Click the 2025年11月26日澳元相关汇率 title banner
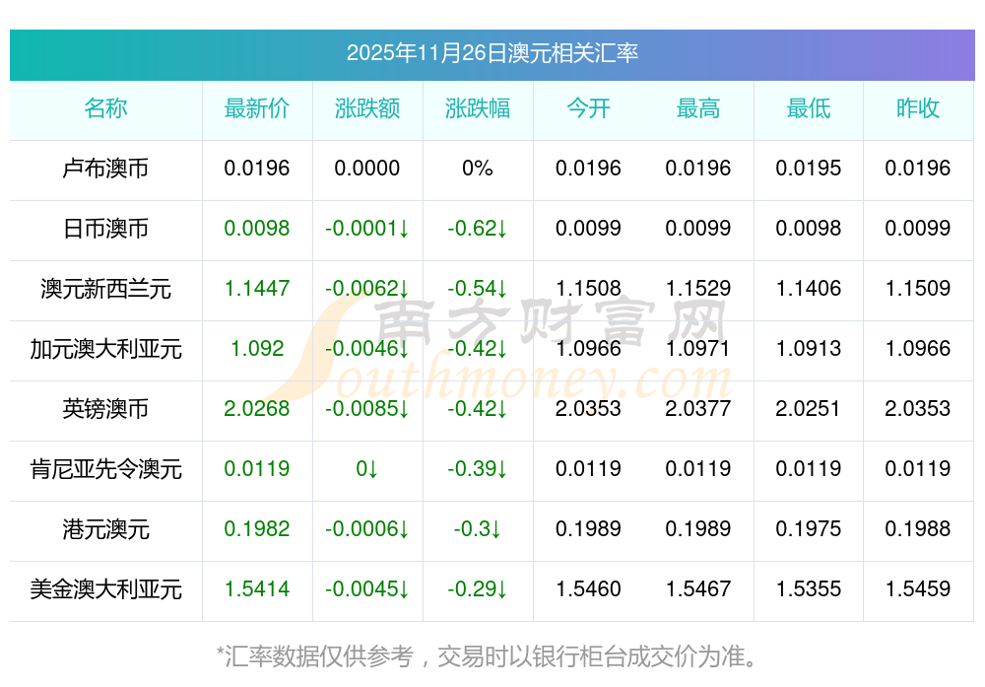 pyautogui.click(x=492, y=53)
